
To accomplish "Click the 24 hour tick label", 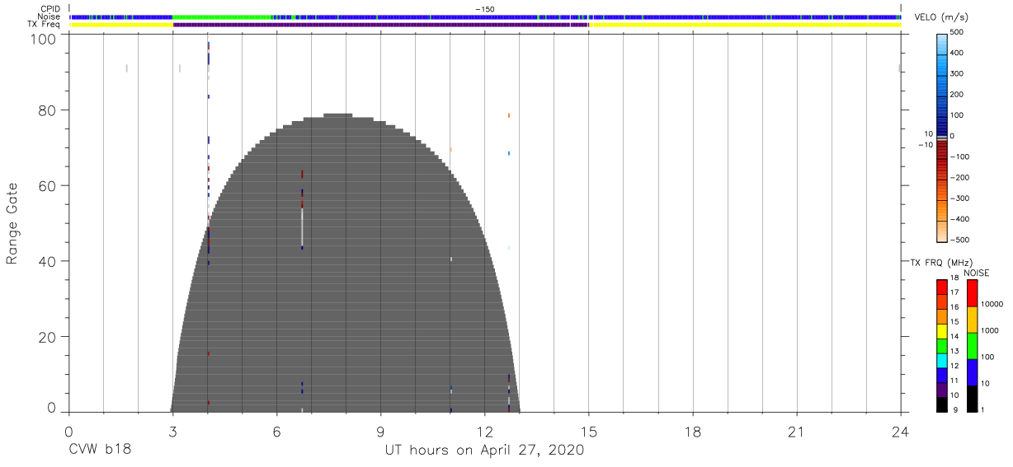I will pos(900,432).
